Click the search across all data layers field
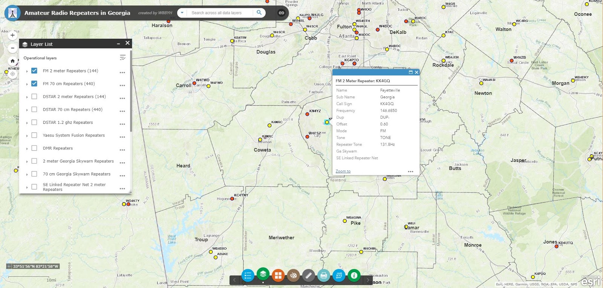603x288 pixels. (x=220, y=13)
